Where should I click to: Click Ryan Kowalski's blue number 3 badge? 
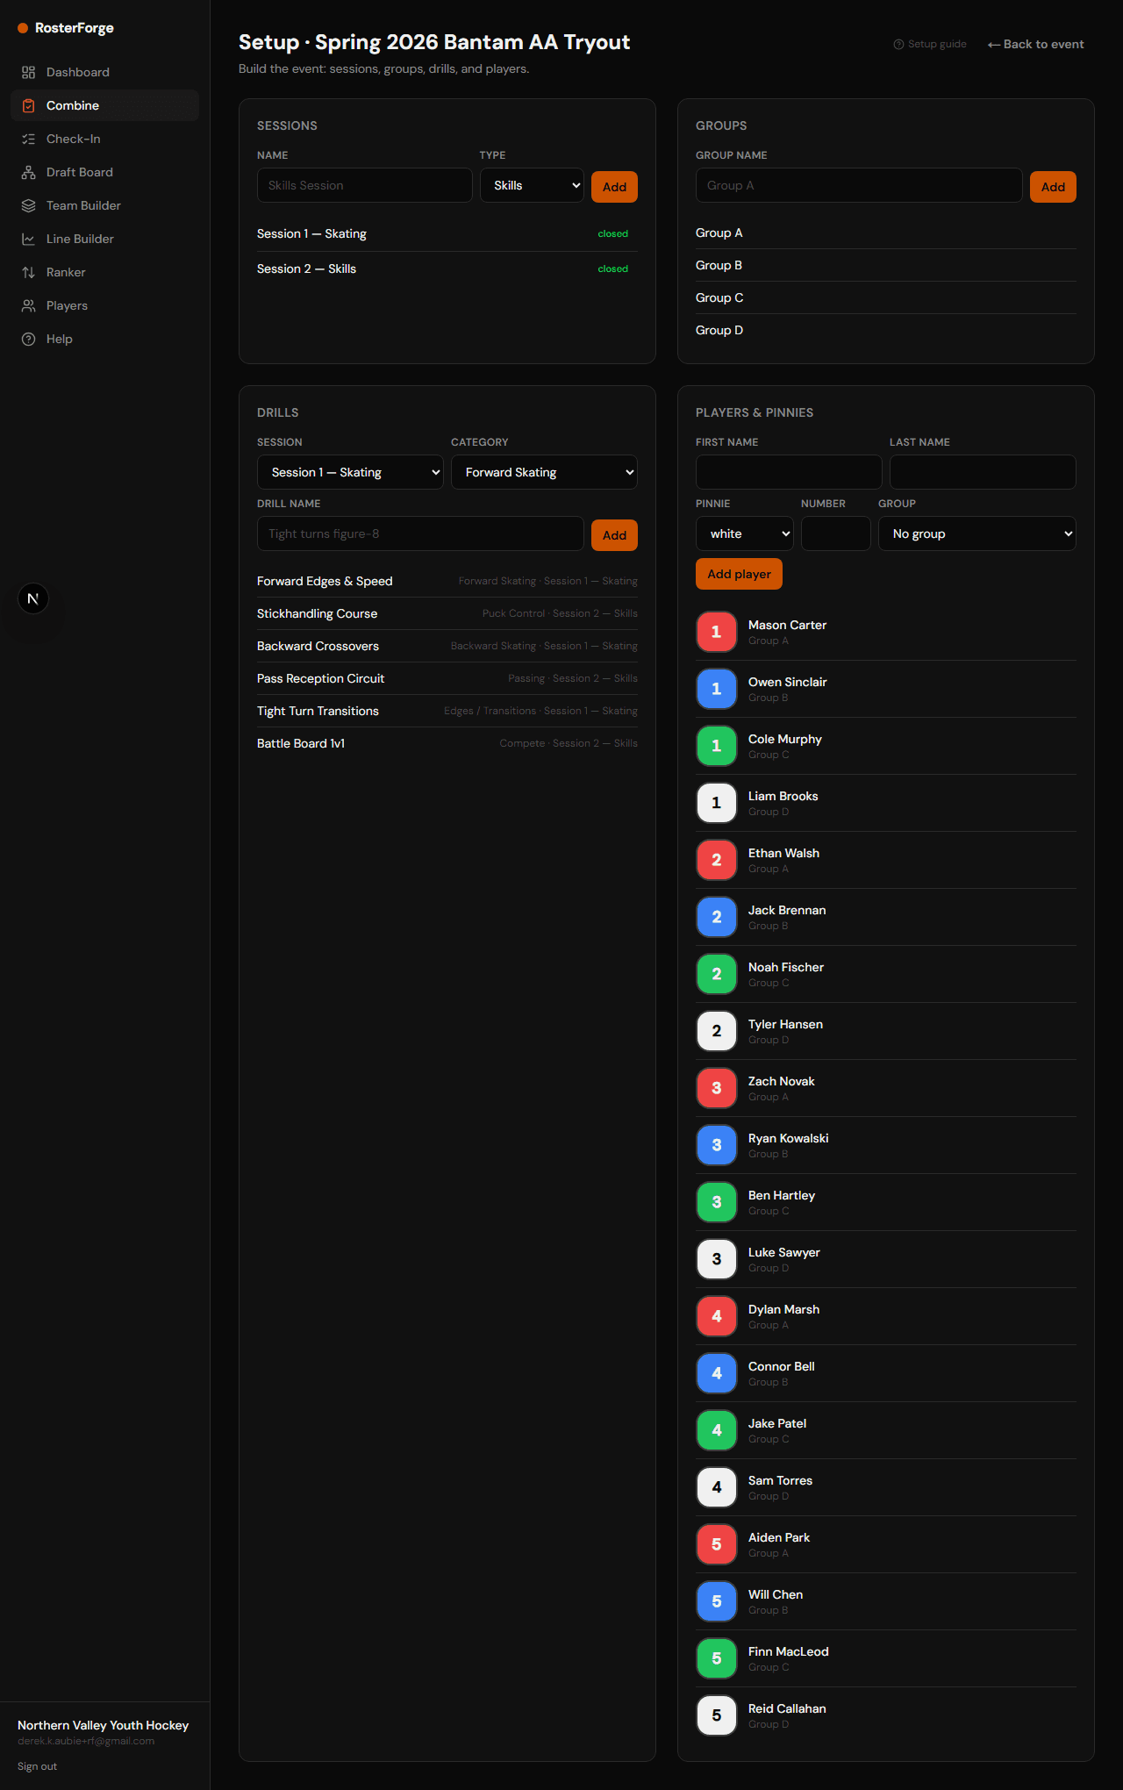(x=717, y=1145)
